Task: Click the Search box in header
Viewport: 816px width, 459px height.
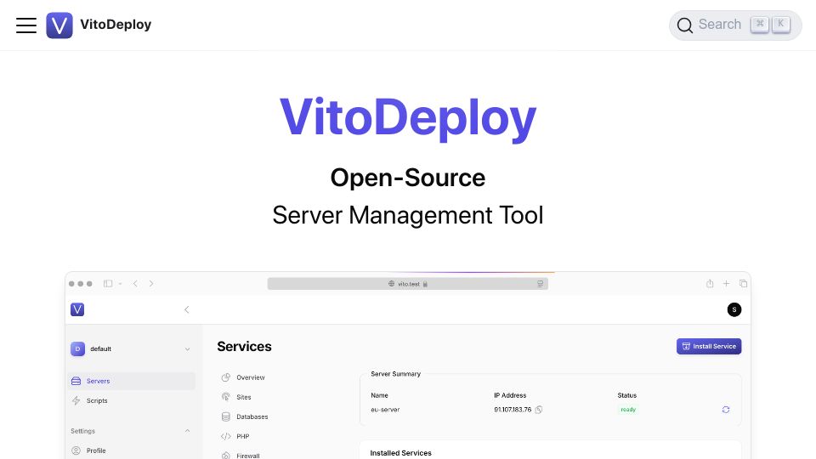Action: [x=734, y=25]
